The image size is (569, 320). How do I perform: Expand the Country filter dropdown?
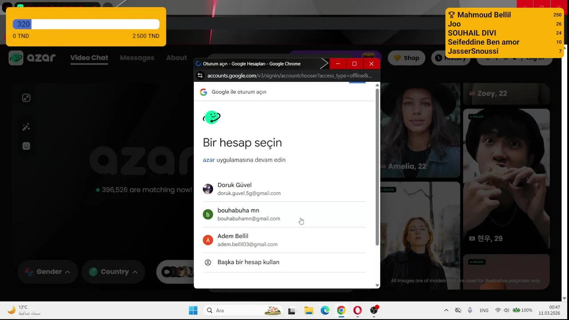point(113,272)
